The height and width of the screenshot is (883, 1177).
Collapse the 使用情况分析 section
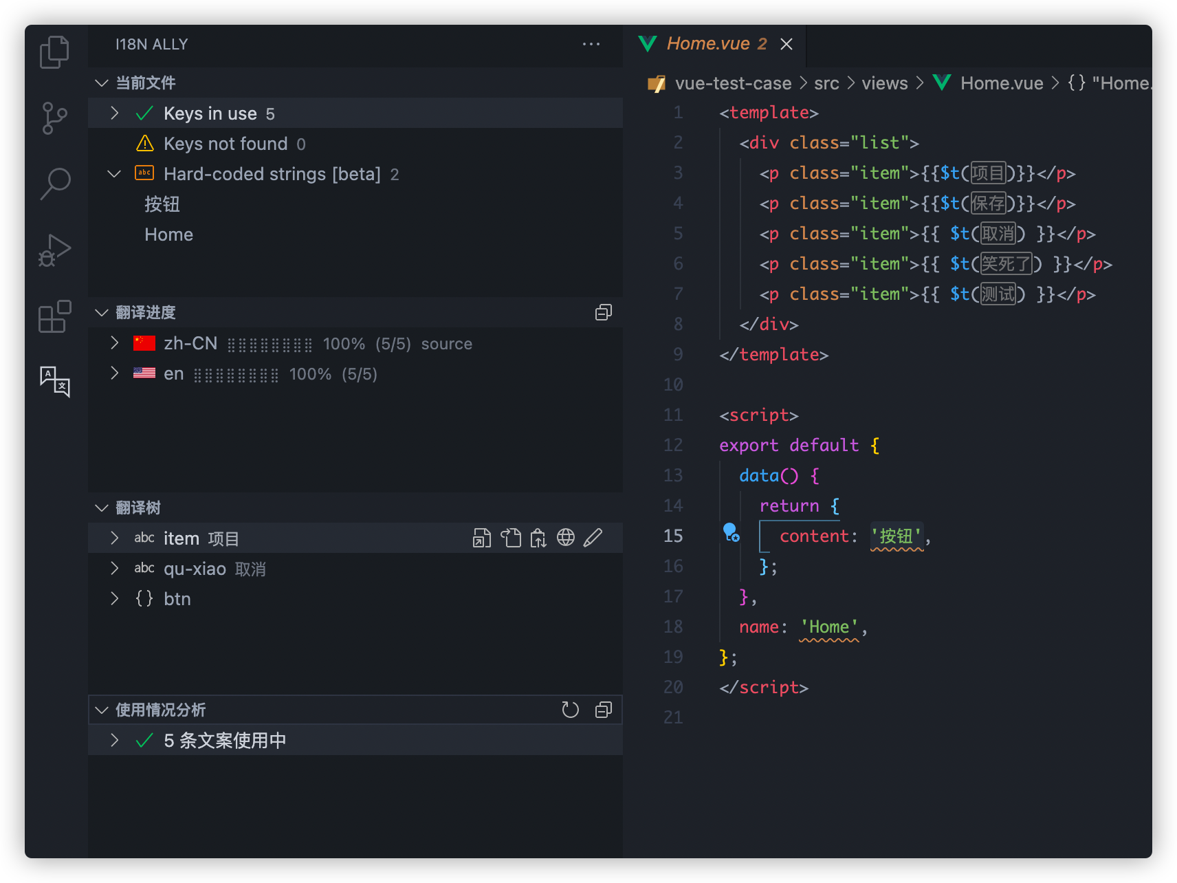pos(102,710)
